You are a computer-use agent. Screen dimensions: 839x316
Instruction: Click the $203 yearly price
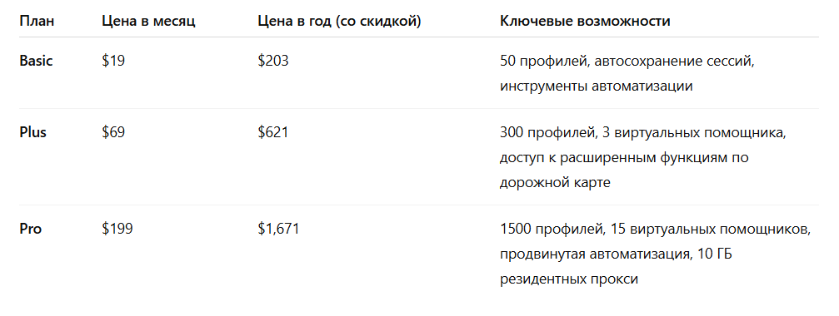pyautogui.click(x=273, y=61)
